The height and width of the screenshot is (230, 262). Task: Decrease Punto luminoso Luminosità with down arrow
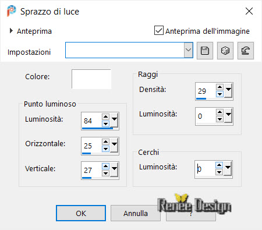pos(105,123)
